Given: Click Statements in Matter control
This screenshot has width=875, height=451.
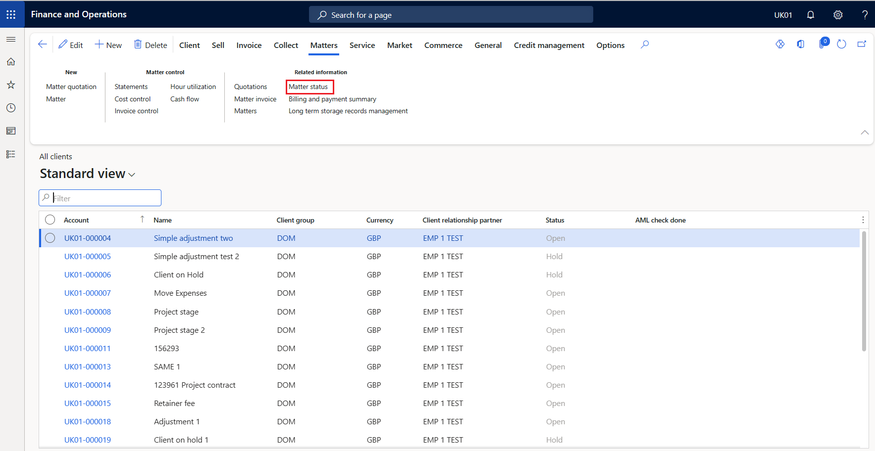Looking at the screenshot, I should coord(131,87).
